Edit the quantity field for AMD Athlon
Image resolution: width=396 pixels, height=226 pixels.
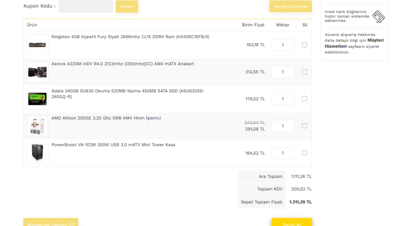coord(282,126)
